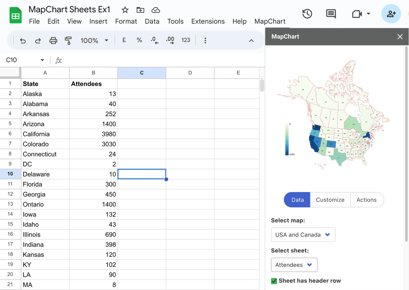The height and width of the screenshot is (290, 409).
Task: Click the Attendees header cell
Action: [93, 84]
